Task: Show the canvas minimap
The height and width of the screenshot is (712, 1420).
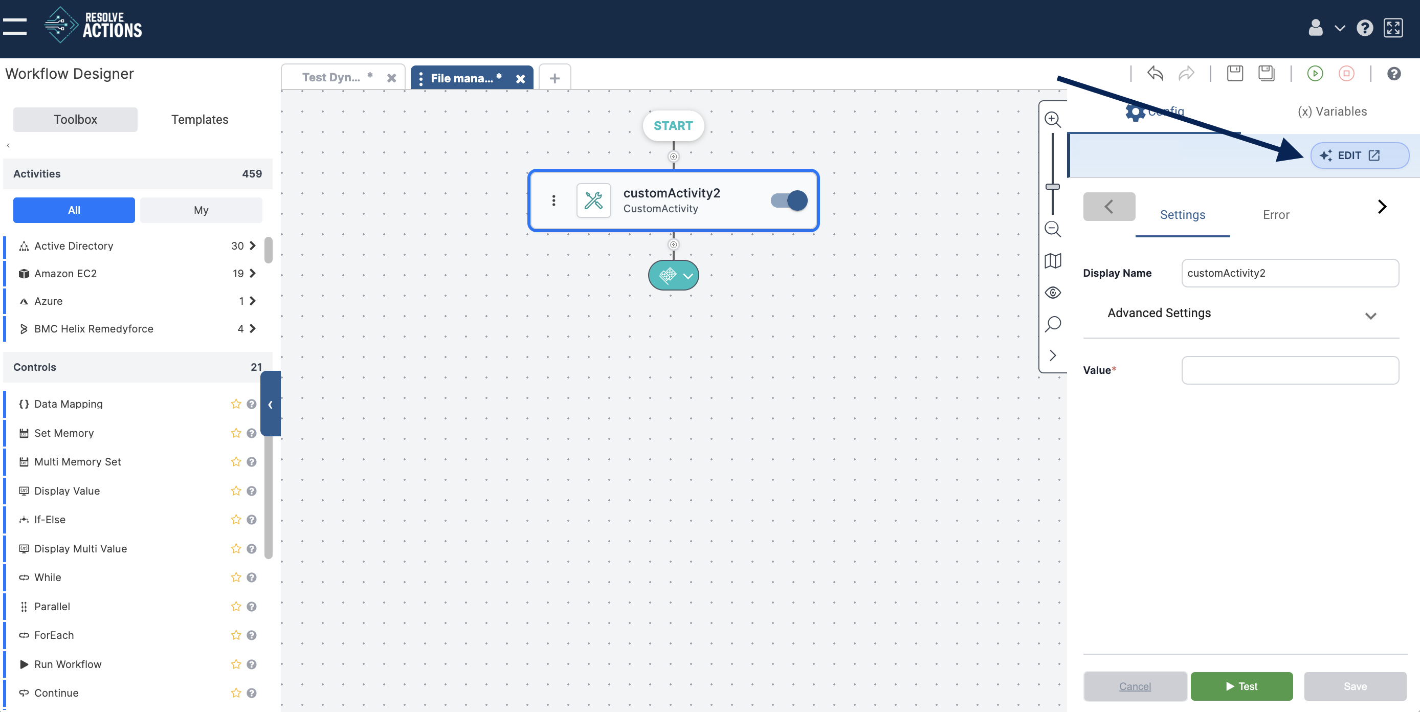Action: pos(1053,261)
